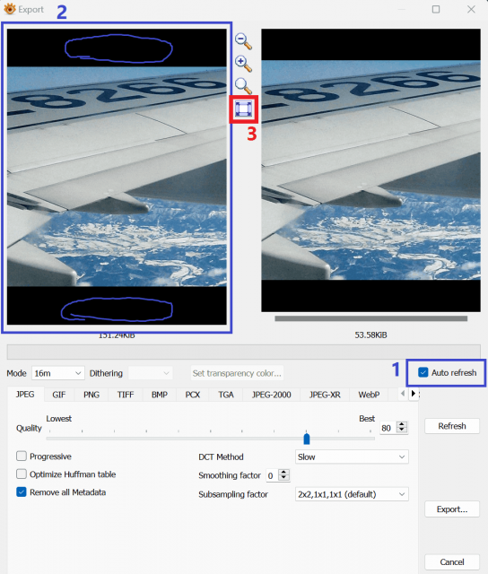Screen dimensions: 488x574
Task: Click the zoom in magnifier icon
Action: coord(243,64)
